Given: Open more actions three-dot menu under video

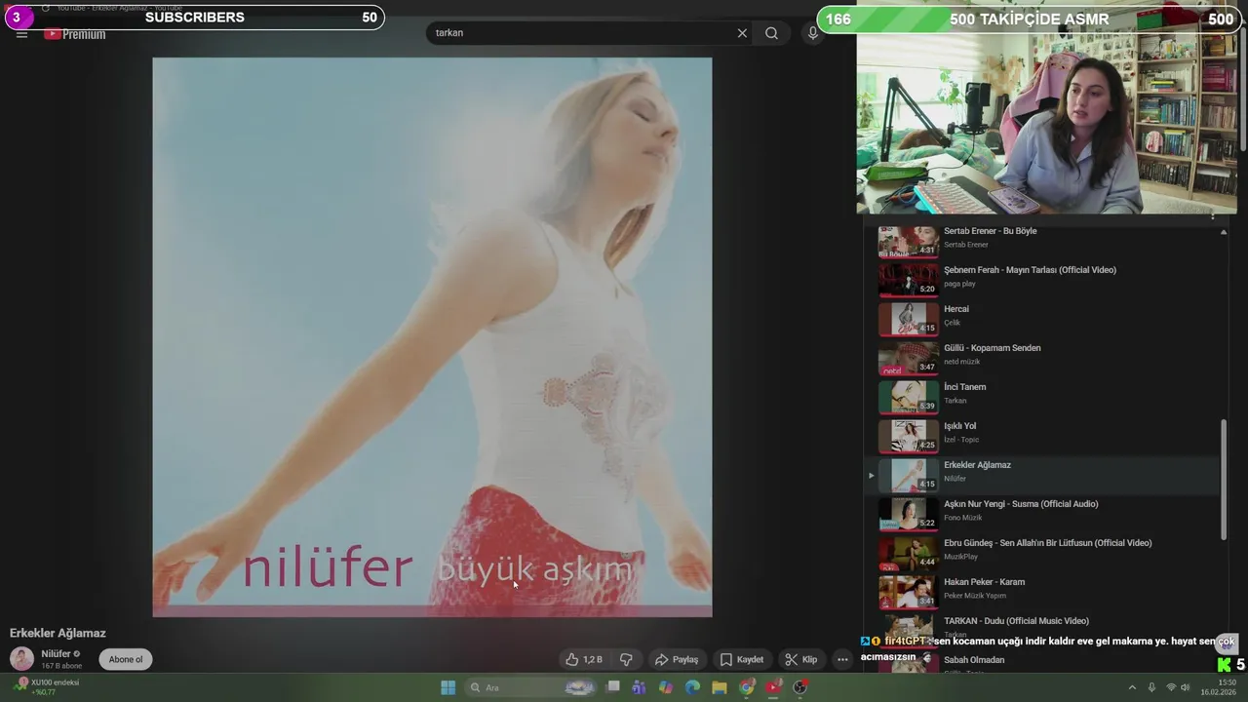Looking at the screenshot, I should (842, 659).
